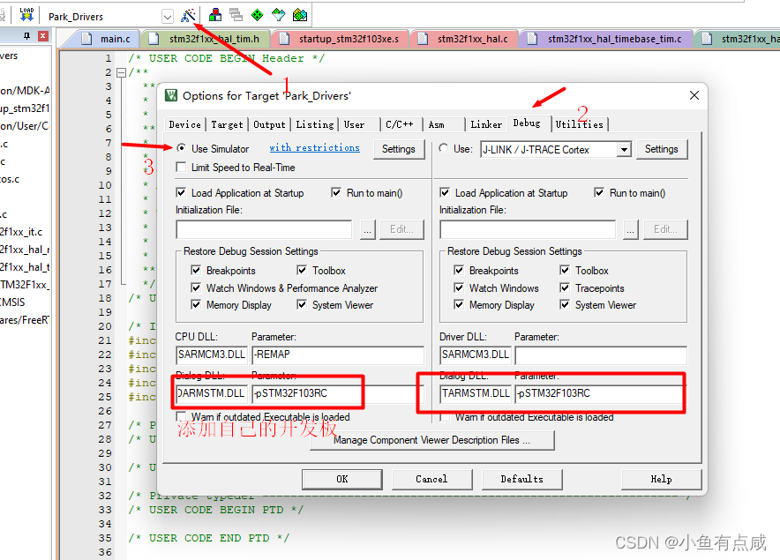Open the Linker tab in Options dialog
The image size is (780, 560).
coord(486,124)
